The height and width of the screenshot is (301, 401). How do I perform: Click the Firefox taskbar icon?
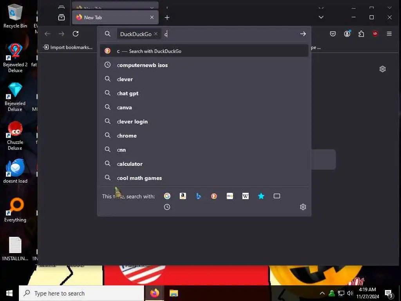pyautogui.click(x=154, y=293)
